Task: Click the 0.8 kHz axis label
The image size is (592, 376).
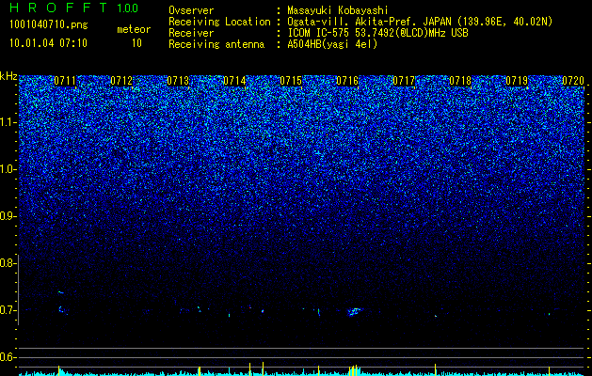Action: pyautogui.click(x=8, y=263)
